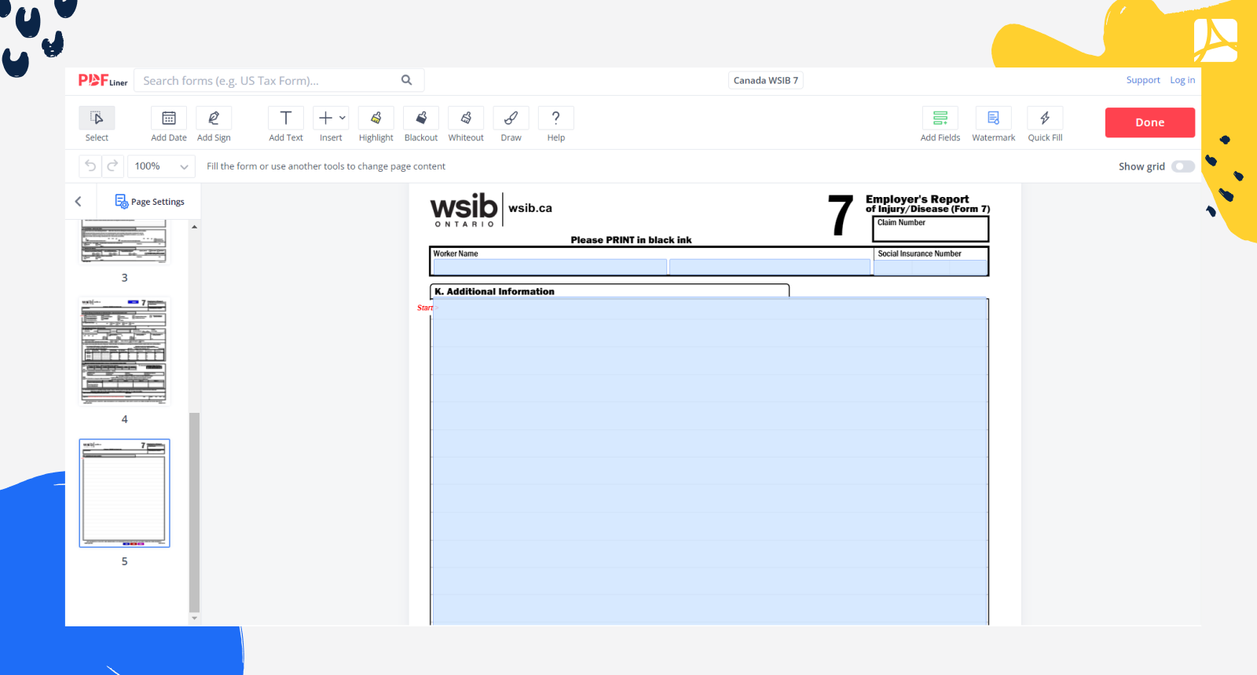Click the Canada WSIB 7 title box
1257x675 pixels.
766,80
